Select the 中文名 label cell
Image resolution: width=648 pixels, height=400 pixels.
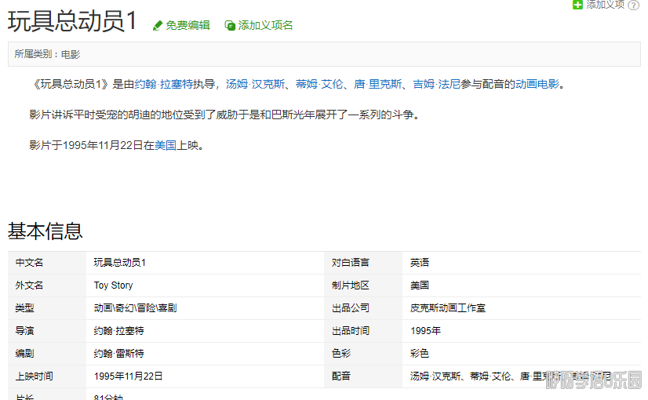coord(47,263)
